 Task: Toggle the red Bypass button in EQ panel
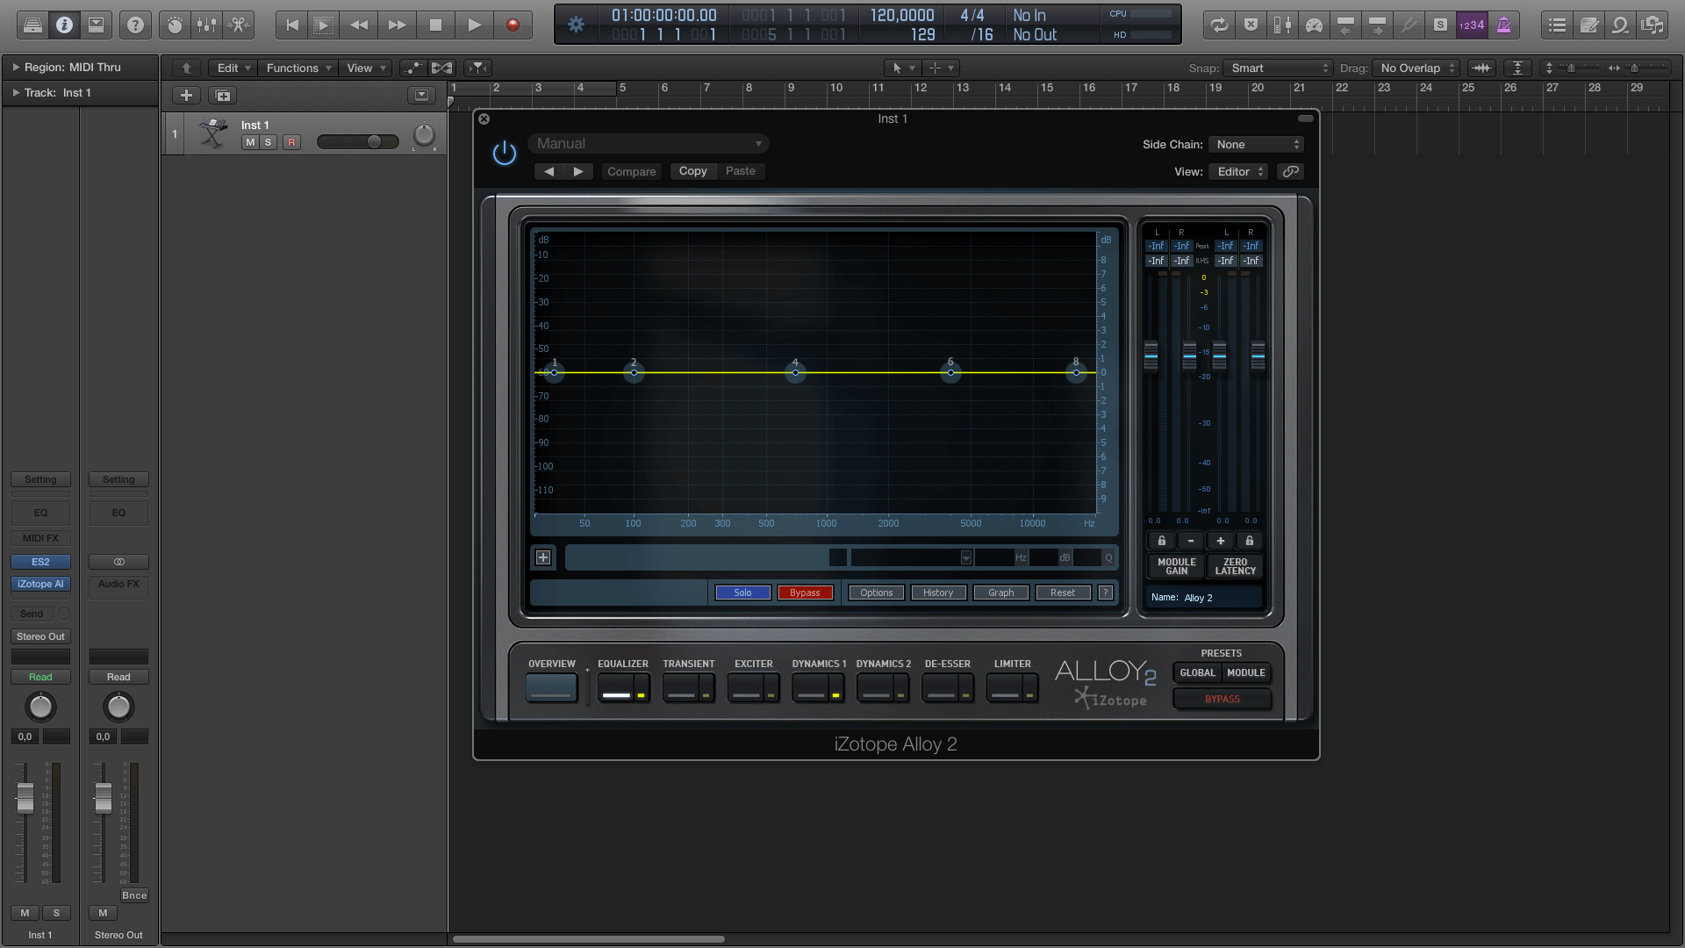click(805, 592)
